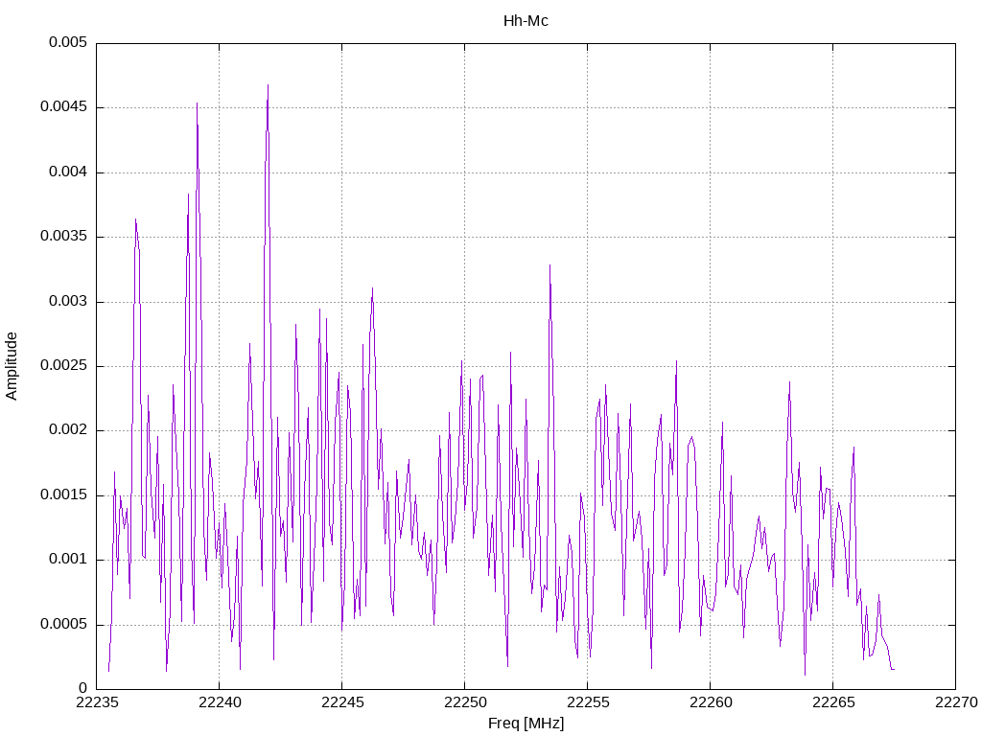Click the Freq [MHz] x-axis label
Screen dimensions: 982x736
pyautogui.click(x=526, y=723)
